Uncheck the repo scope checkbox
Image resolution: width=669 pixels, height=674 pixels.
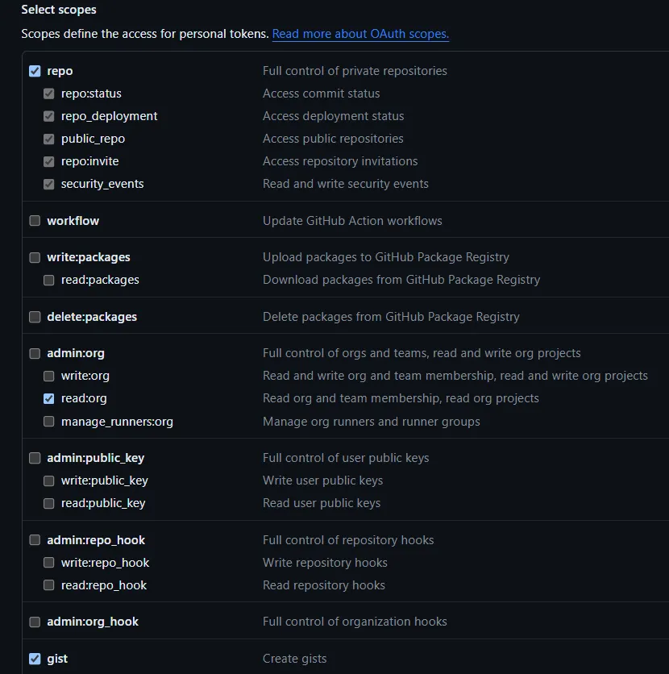point(35,71)
